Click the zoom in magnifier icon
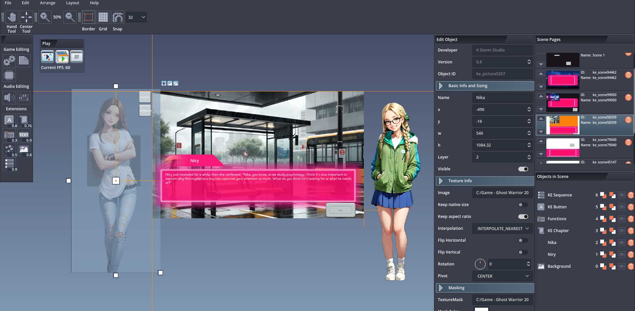The image size is (635, 311). coord(45,17)
